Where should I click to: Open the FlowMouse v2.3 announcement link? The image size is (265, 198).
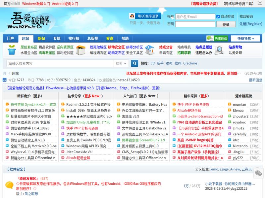point(83,88)
